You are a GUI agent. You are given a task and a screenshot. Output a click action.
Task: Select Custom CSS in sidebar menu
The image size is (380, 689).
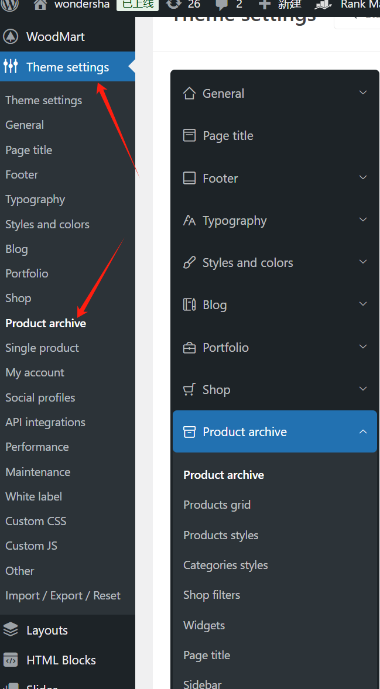coord(36,521)
